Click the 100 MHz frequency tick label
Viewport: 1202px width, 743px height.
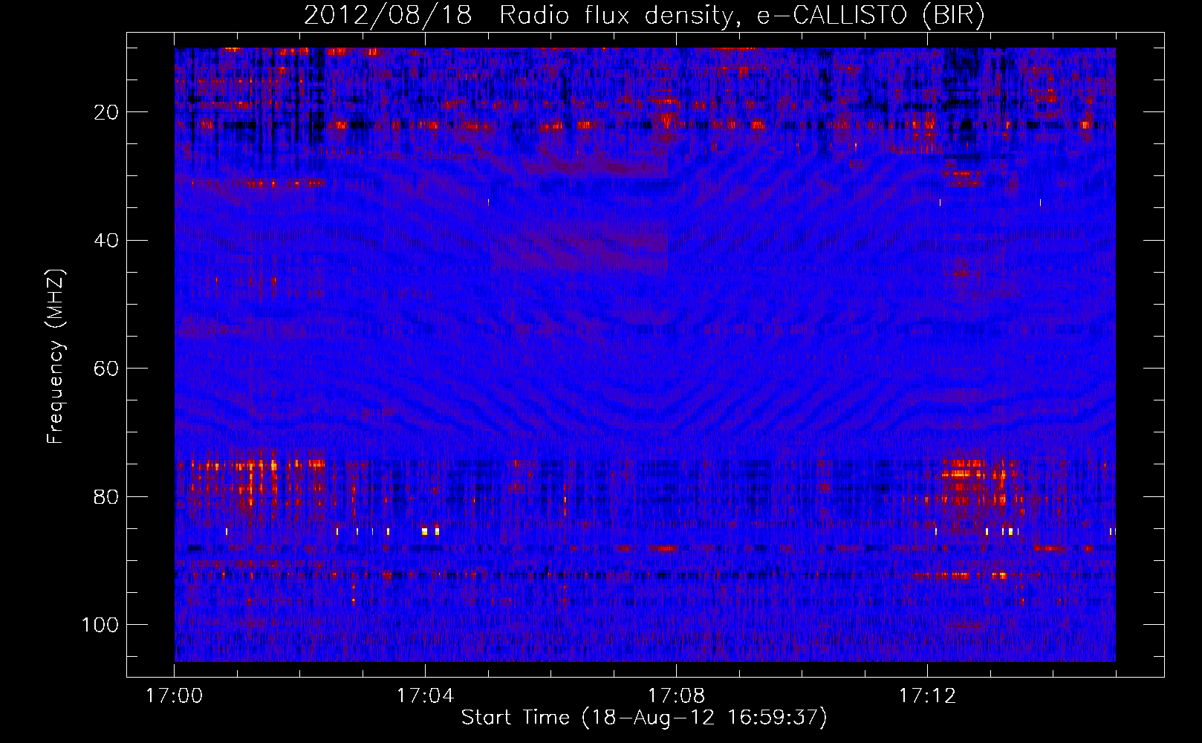(100, 625)
